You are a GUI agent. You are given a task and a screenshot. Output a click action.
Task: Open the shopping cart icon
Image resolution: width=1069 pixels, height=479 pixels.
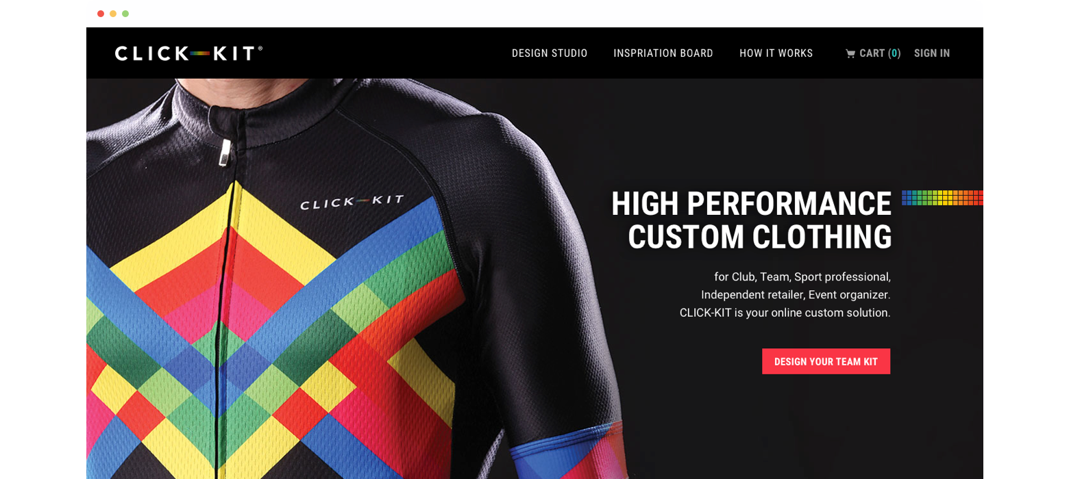[850, 53]
